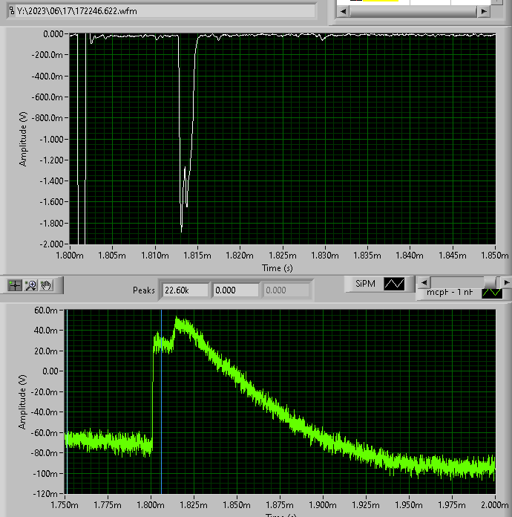Click the top panel scrollbar right arrow
Screen dimensions: 512x517
click(x=484, y=12)
